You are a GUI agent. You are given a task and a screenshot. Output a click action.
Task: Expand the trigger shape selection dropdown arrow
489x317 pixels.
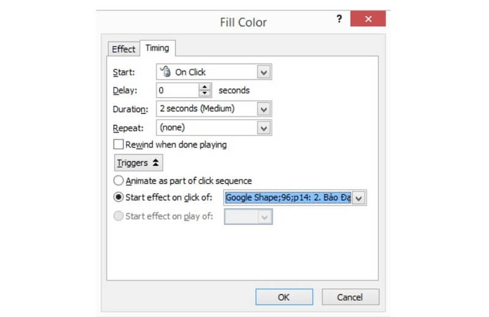pyautogui.click(x=359, y=198)
